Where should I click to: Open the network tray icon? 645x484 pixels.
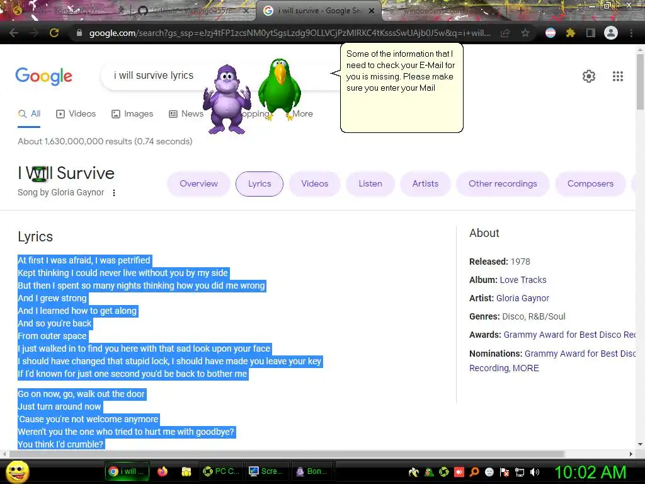(520, 472)
